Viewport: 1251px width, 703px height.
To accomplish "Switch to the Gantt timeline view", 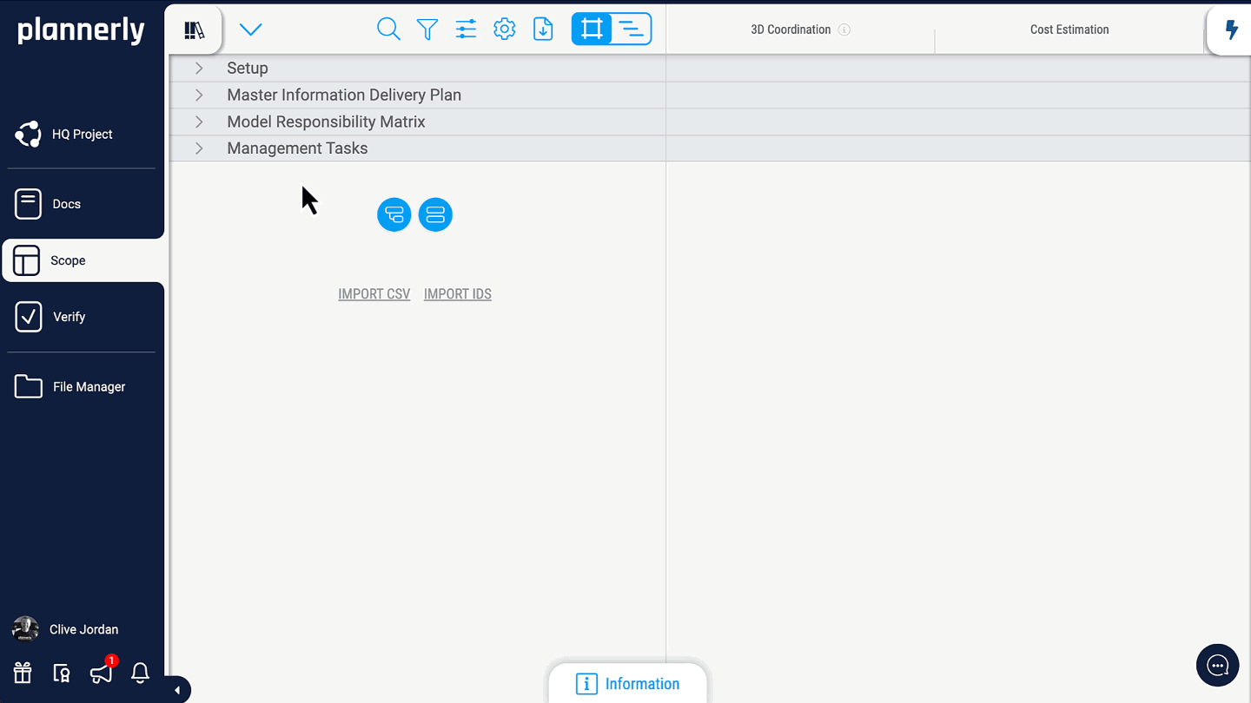I will tap(632, 30).
